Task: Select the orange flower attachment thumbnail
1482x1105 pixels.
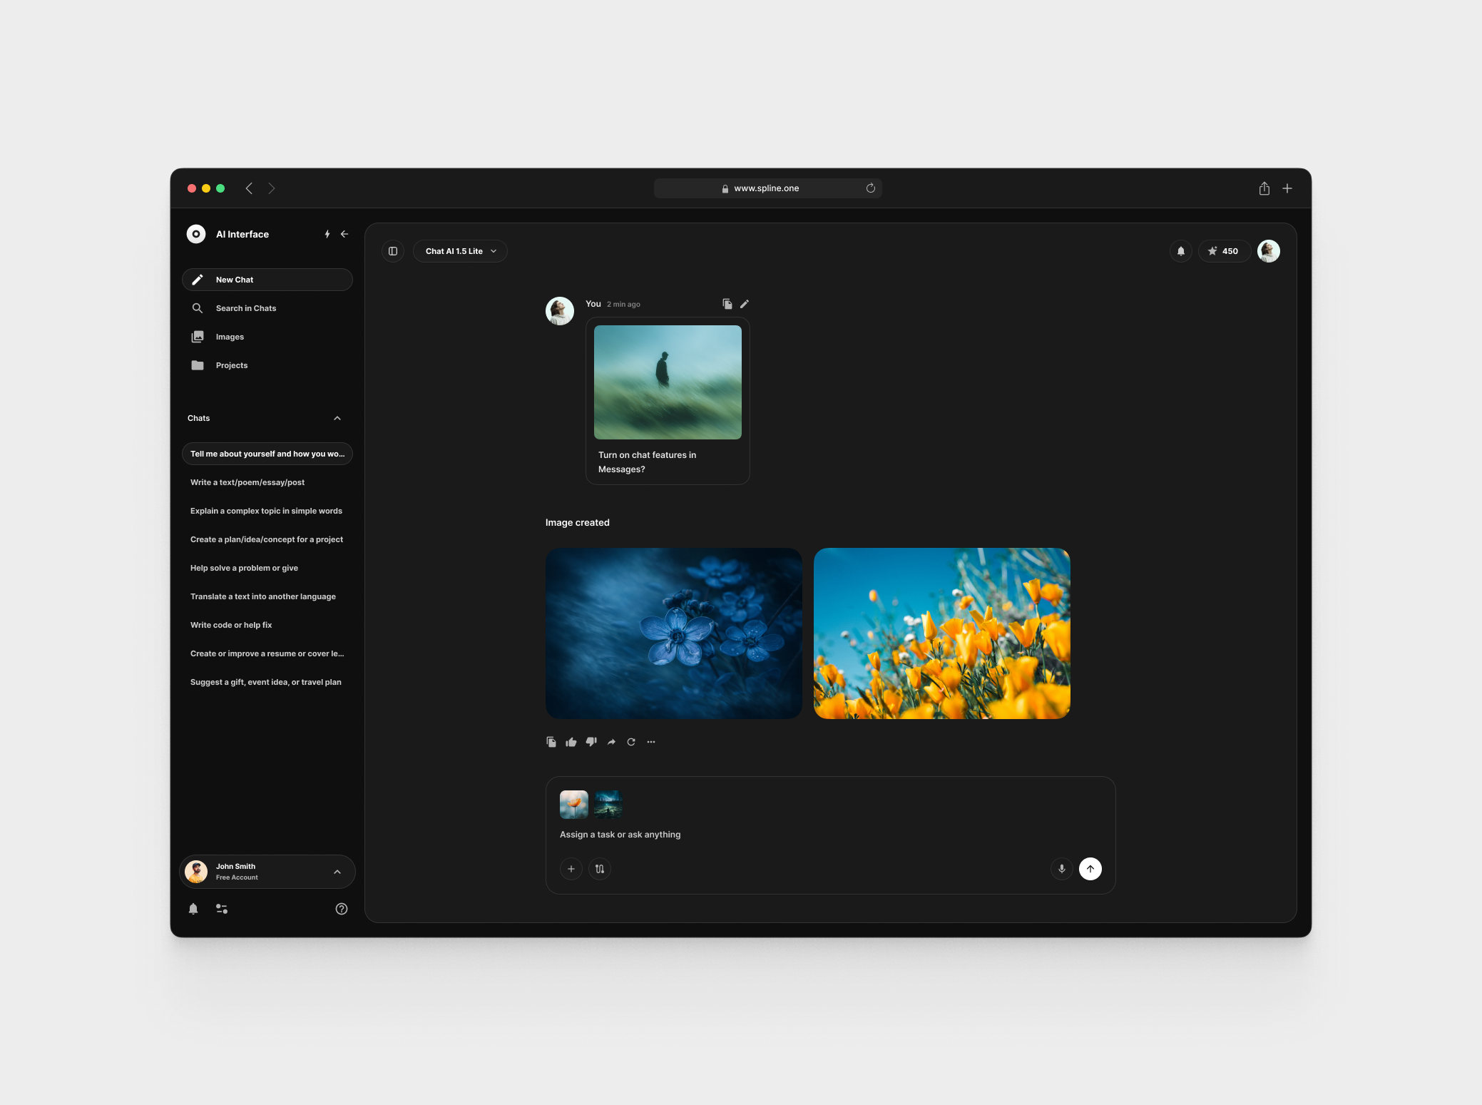Action: coord(574,805)
